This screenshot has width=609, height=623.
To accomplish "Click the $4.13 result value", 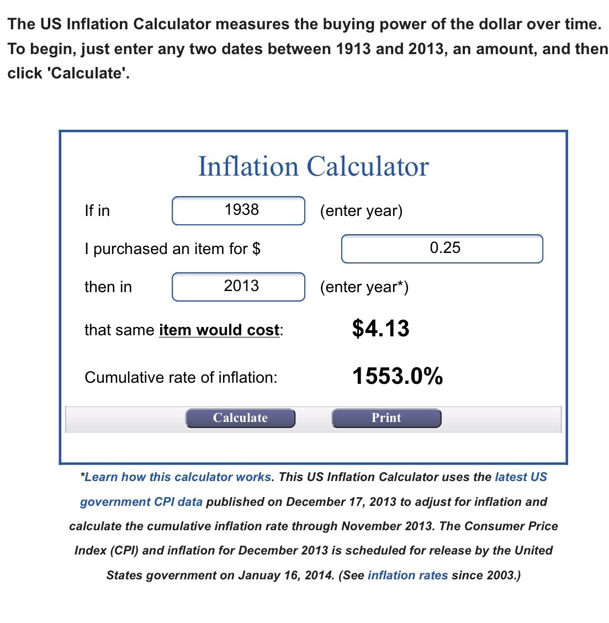I will tap(380, 329).
